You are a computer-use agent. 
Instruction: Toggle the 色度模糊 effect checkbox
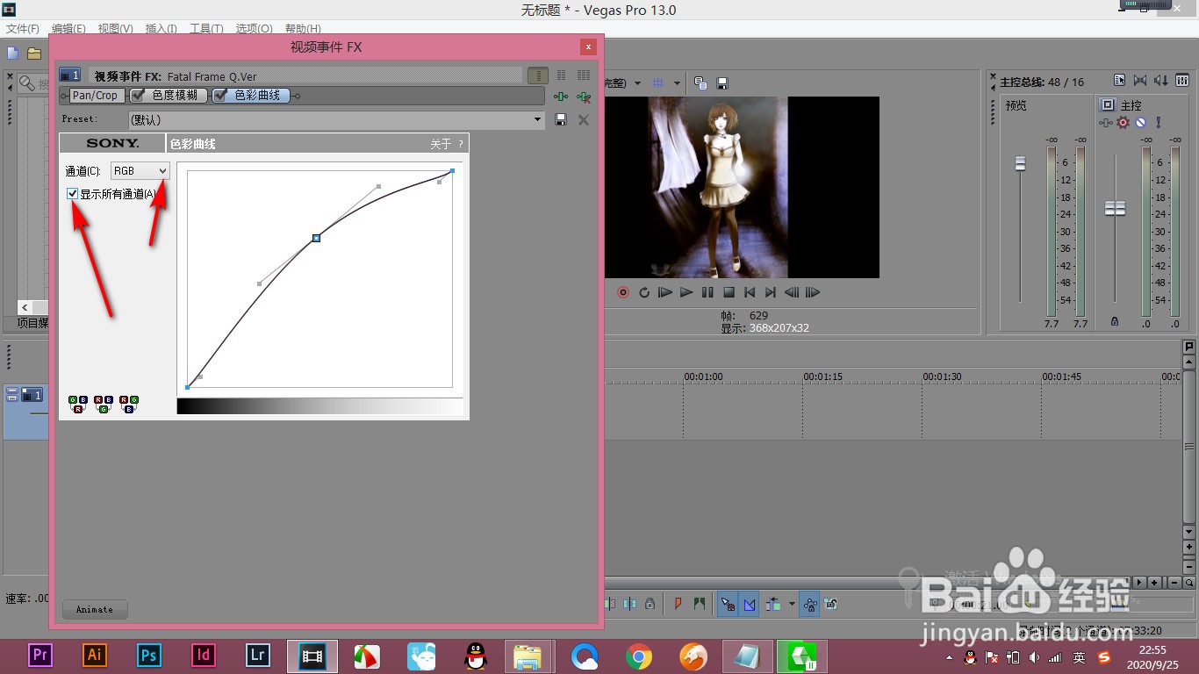[138, 96]
